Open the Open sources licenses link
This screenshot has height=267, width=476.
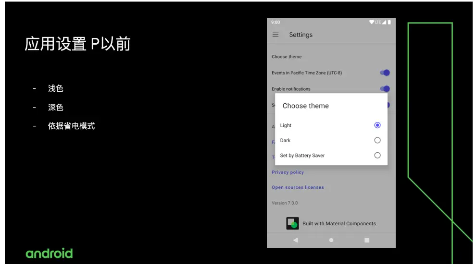(298, 187)
